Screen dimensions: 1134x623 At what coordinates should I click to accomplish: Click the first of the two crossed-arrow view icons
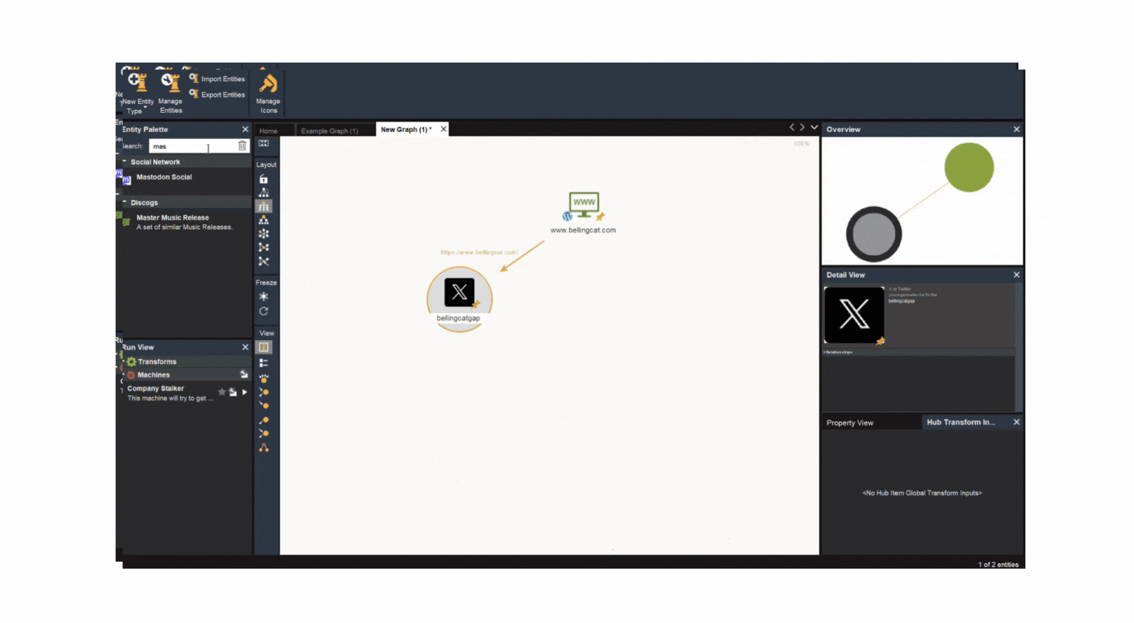pos(263,392)
